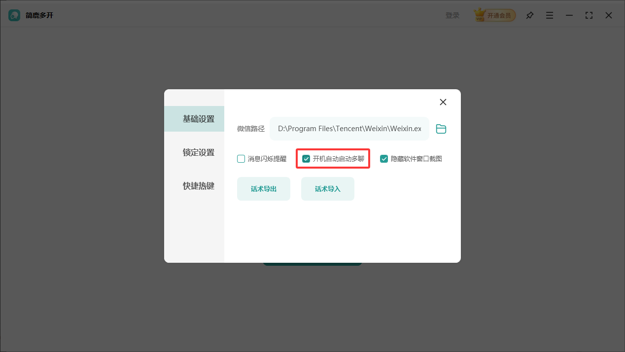Enable the 消息闪烁提醒 checkbox
Image resolution: width=625 pixels, height=352 pixels.
tap(241, 158)
